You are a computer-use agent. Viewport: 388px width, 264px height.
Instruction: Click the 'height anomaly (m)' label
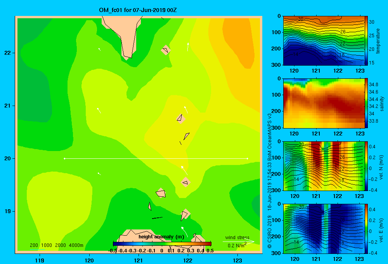161,237
